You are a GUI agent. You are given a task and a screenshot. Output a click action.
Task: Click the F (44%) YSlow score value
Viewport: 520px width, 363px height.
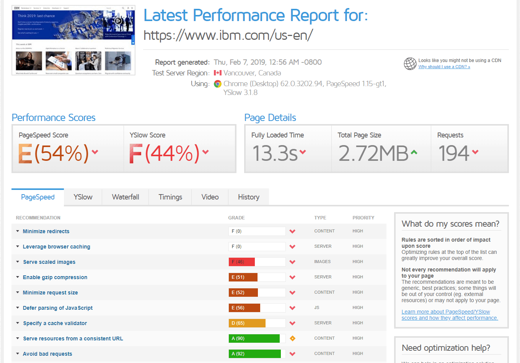[165, 154]
